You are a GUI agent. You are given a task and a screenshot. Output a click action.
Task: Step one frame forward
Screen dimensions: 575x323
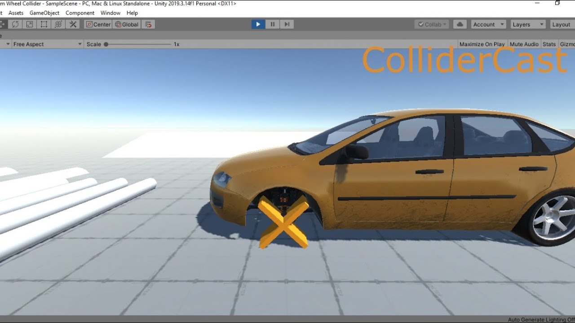click(287, 24)
